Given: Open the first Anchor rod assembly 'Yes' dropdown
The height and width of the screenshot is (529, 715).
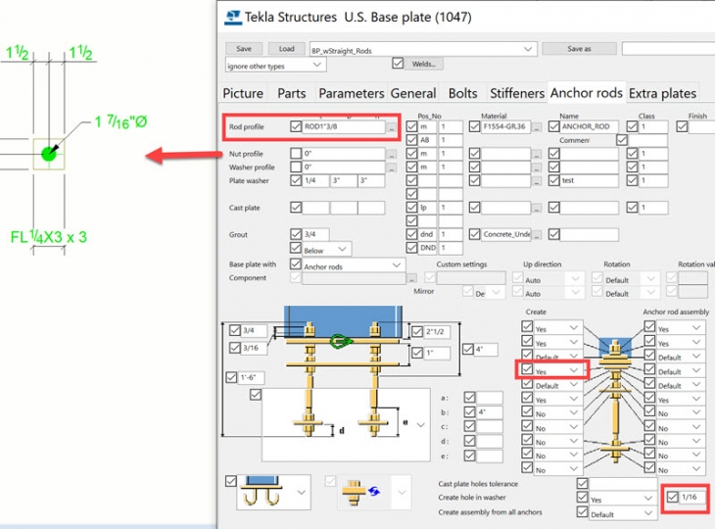Looking at the screenshot, I should 695,327.
